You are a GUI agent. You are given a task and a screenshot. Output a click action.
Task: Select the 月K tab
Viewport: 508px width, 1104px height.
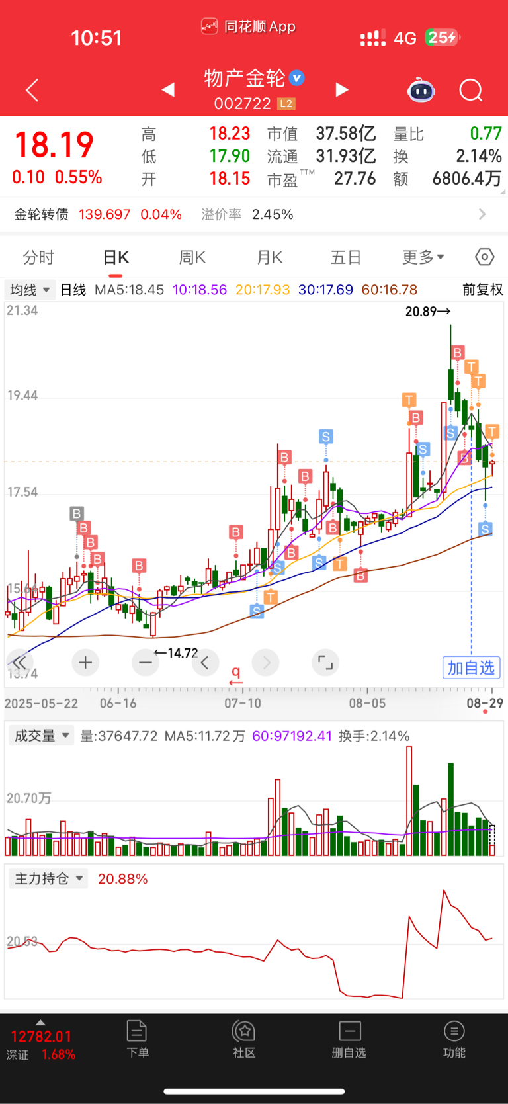pyautogui.click(x=270, y=257)
